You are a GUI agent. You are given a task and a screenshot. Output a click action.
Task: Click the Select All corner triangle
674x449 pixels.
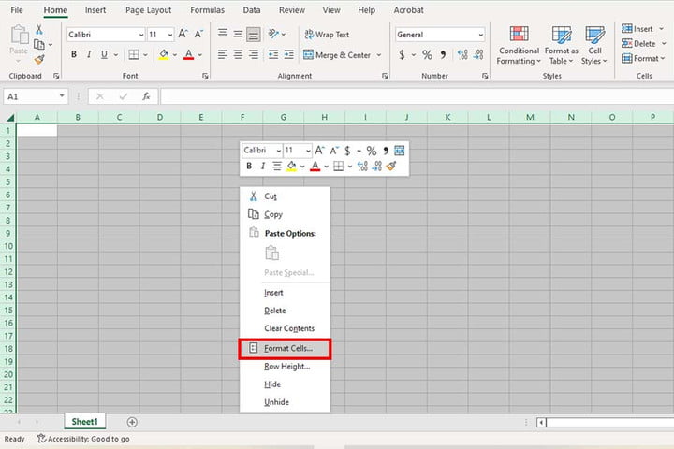10,117
